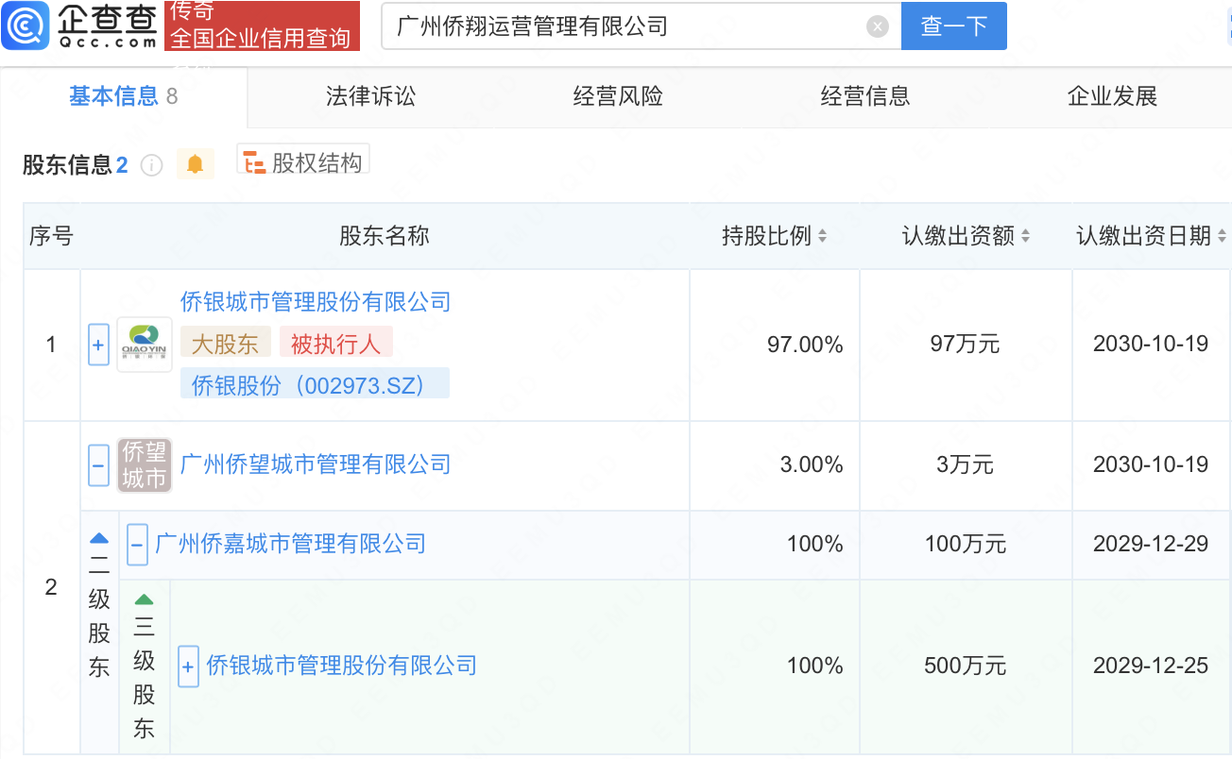Expand third-level 侨银城市管理股份有限公司 row
Image resolution: width=1232 pixels, height=759 pixels.
pyautogui.click(x=188, y=666)
